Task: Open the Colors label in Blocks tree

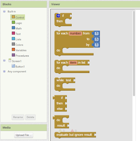Action: (19, 45)
